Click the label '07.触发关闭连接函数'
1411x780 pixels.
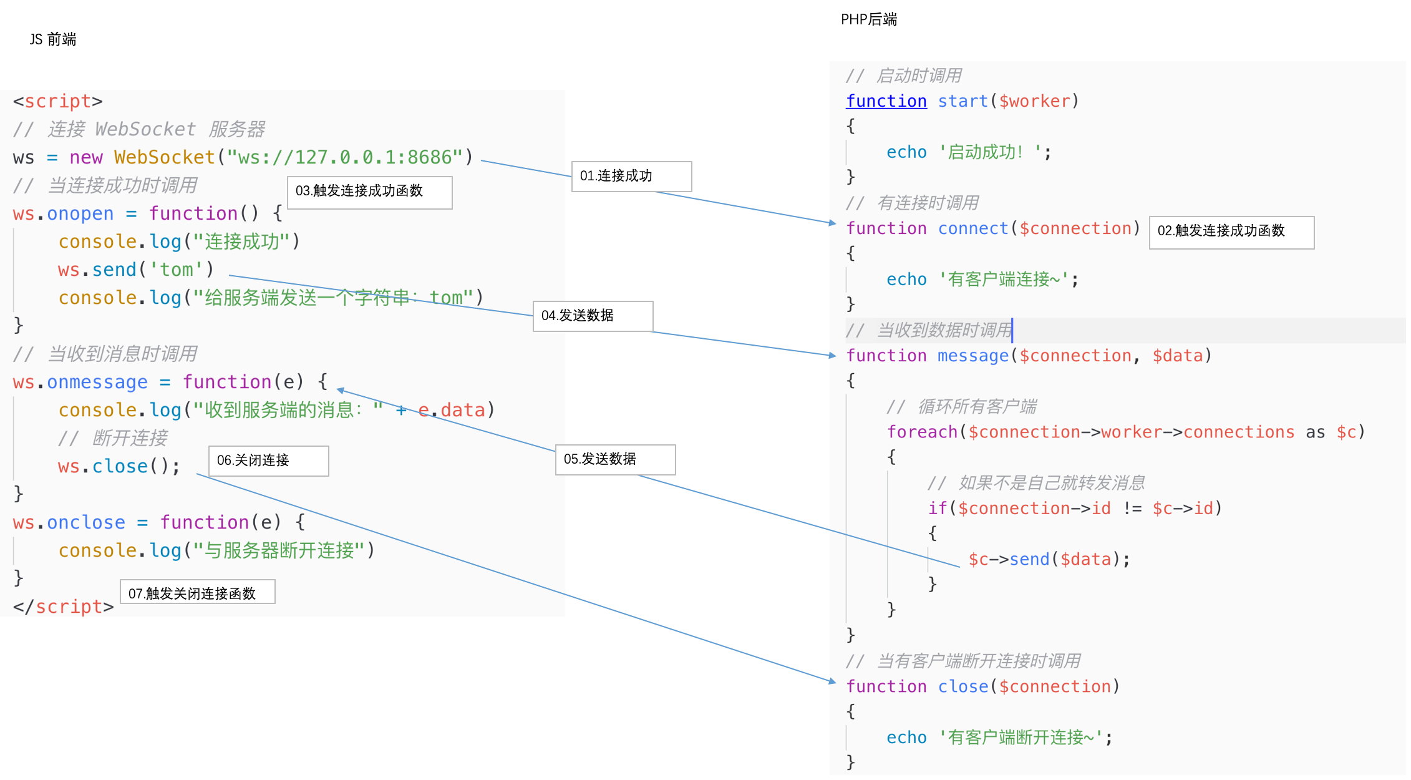(197, 592)
